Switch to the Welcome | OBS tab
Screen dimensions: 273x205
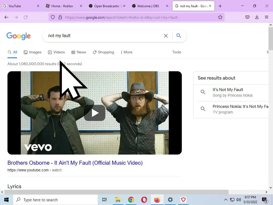tap(148, 6)
